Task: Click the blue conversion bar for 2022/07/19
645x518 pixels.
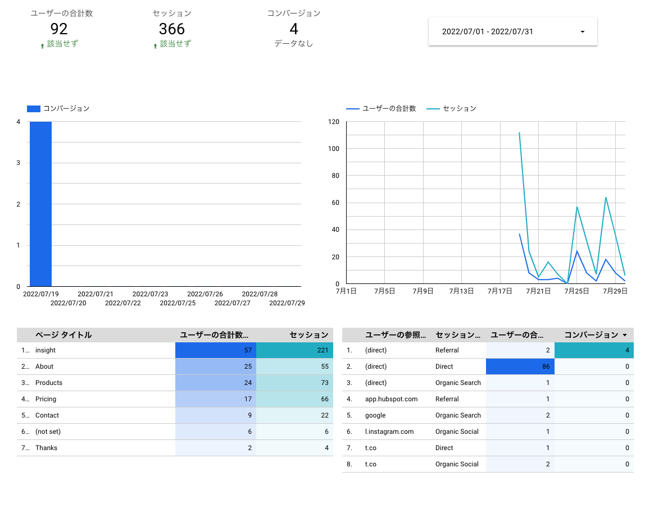Action: point(40,204)
